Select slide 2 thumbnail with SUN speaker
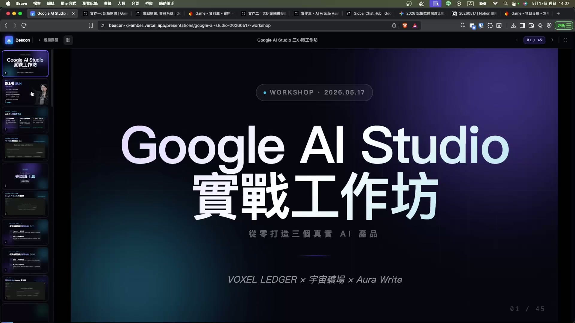The height and width of the screenshot is (323, 575). (25, 92)
